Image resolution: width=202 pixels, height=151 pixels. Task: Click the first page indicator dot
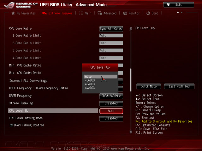click(x=178, y=13)
